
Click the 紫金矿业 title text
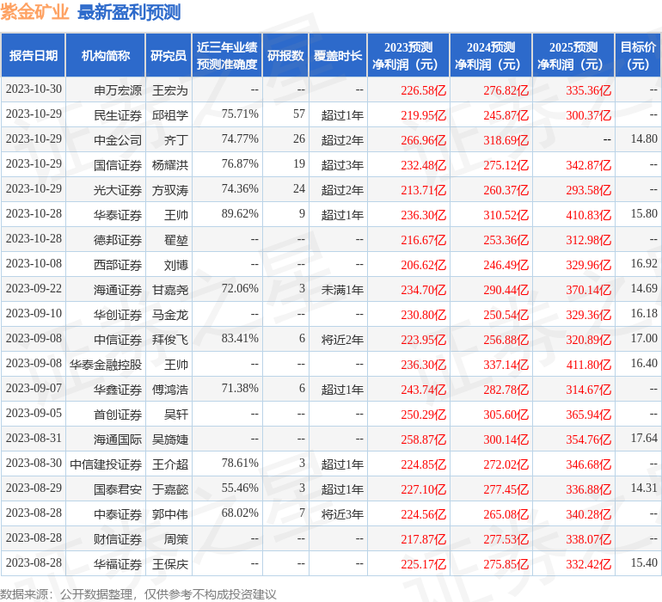click(x=34, y=12)
